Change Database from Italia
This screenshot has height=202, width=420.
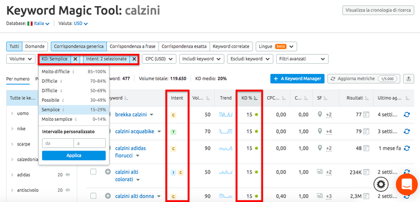pos(41,24)
